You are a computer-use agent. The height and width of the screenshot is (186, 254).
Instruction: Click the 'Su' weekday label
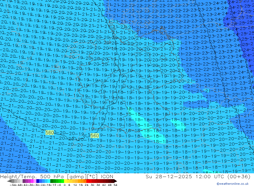pos(149,176)
